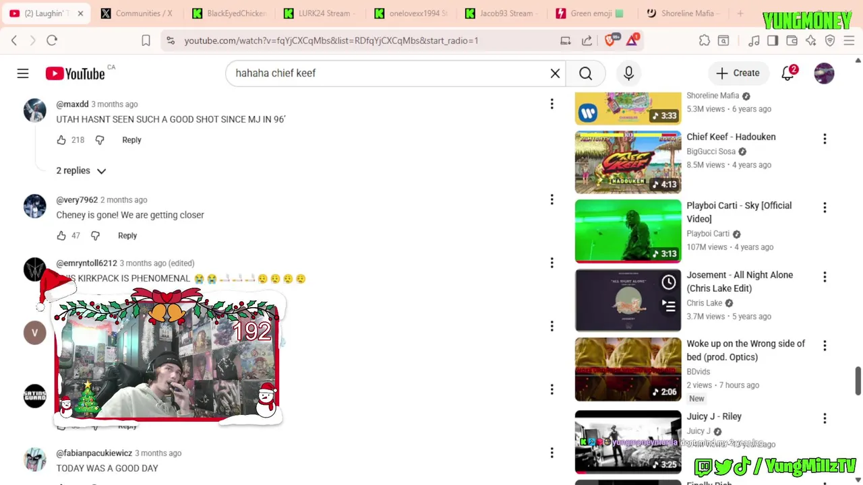
Task: Submit search with magnifier button
Action: point(585,73)
